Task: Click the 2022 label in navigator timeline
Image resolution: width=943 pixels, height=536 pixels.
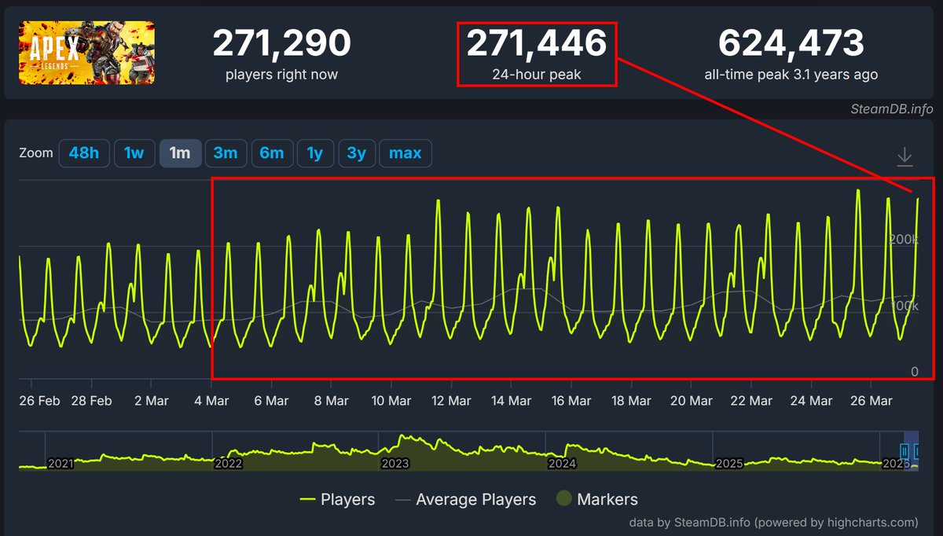Action: pos(229,464)
